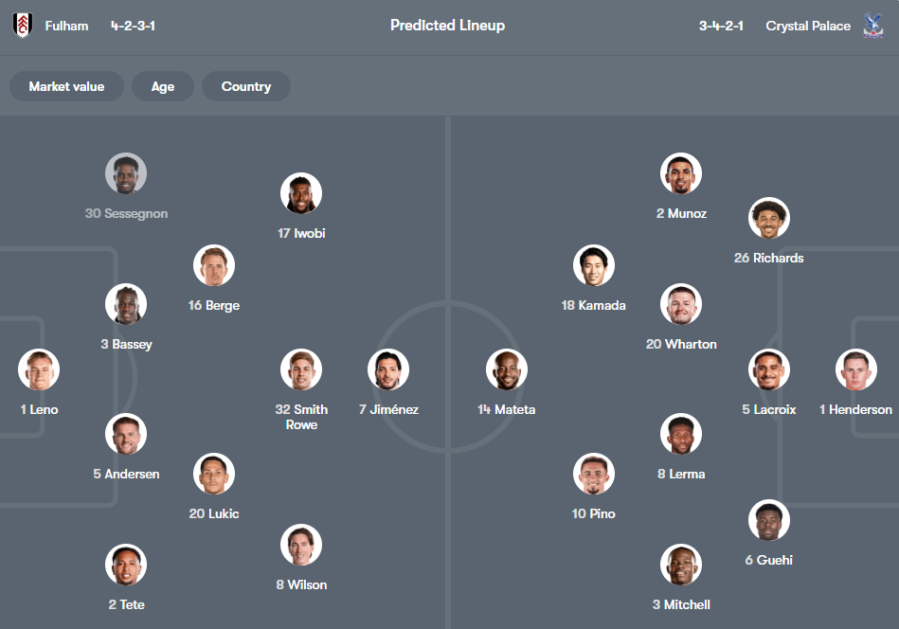Click Smith Rowe's avatar in midfield
Viewport: 899px width, 629px height.
point(301,369)
